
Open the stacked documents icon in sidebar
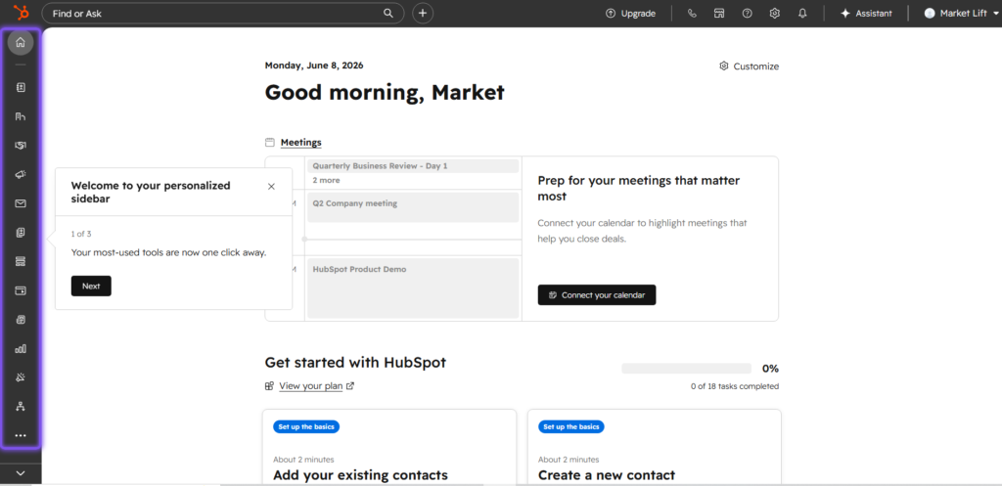pyautogui.click(x=21, y=233)
